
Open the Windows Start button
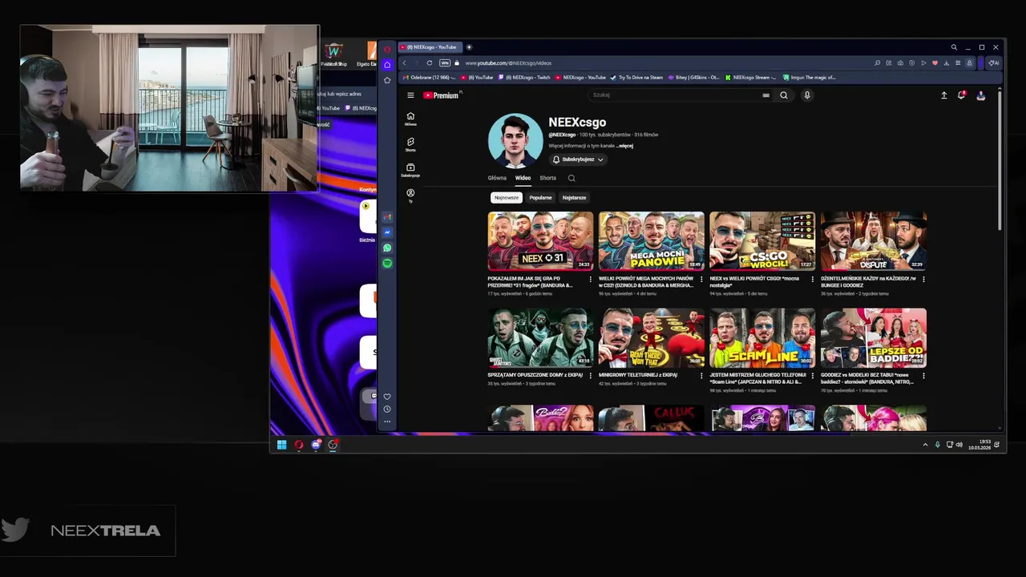(x=281, y=445)
